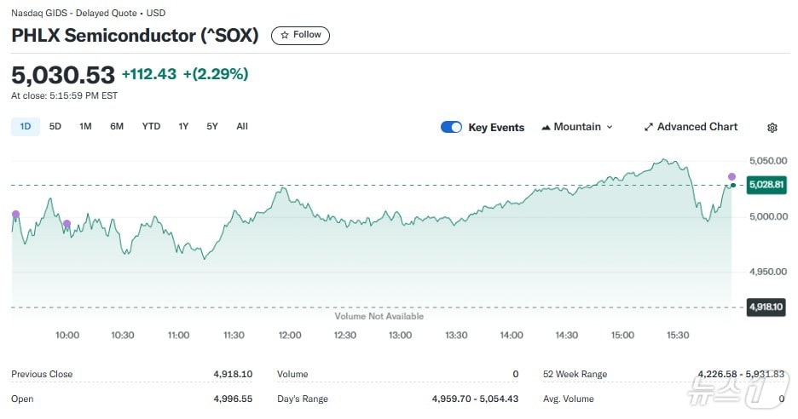Click the Advanced Chart expand arrows icon
The width and height of the screenshot is (798, 419).
tap(649, 127)
